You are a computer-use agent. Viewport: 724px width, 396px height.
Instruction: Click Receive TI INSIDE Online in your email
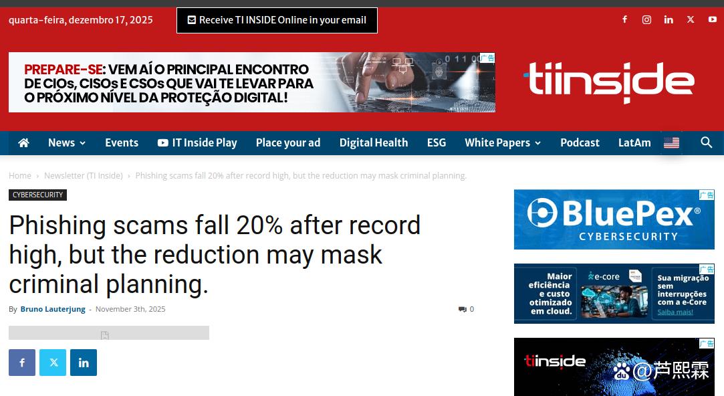click(x=277, y=20)
